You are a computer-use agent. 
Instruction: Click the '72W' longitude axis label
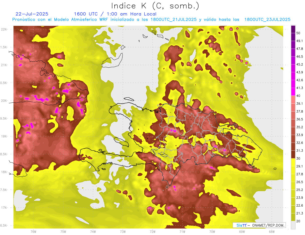click(x=152, y=232)
